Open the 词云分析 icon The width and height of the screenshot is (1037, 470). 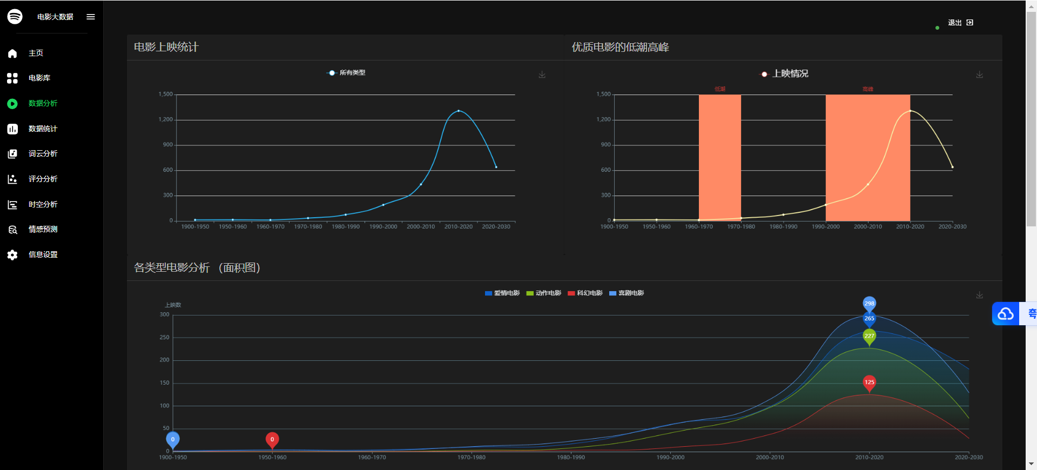[12, 154]
